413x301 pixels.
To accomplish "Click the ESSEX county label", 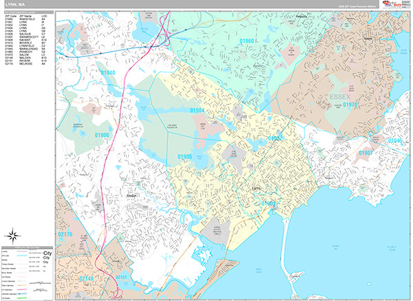I will 340,97.
